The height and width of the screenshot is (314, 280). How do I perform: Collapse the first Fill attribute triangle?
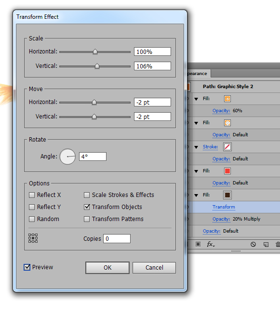[x=196, y=99]
